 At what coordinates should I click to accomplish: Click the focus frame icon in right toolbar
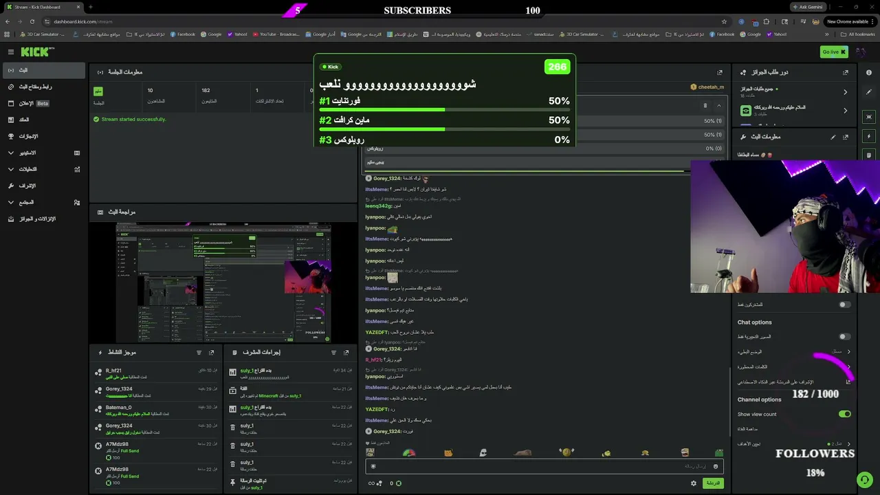(x=869, y=117)
